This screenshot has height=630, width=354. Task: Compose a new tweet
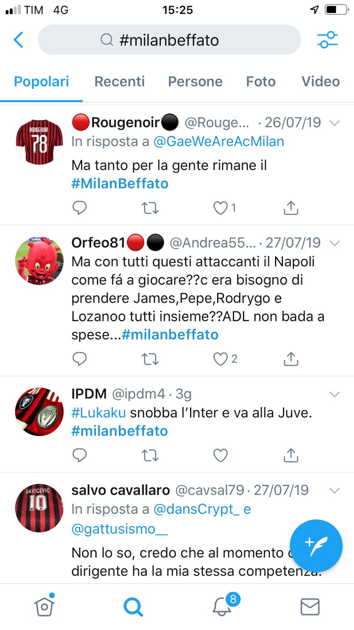[x=316, y=546]
